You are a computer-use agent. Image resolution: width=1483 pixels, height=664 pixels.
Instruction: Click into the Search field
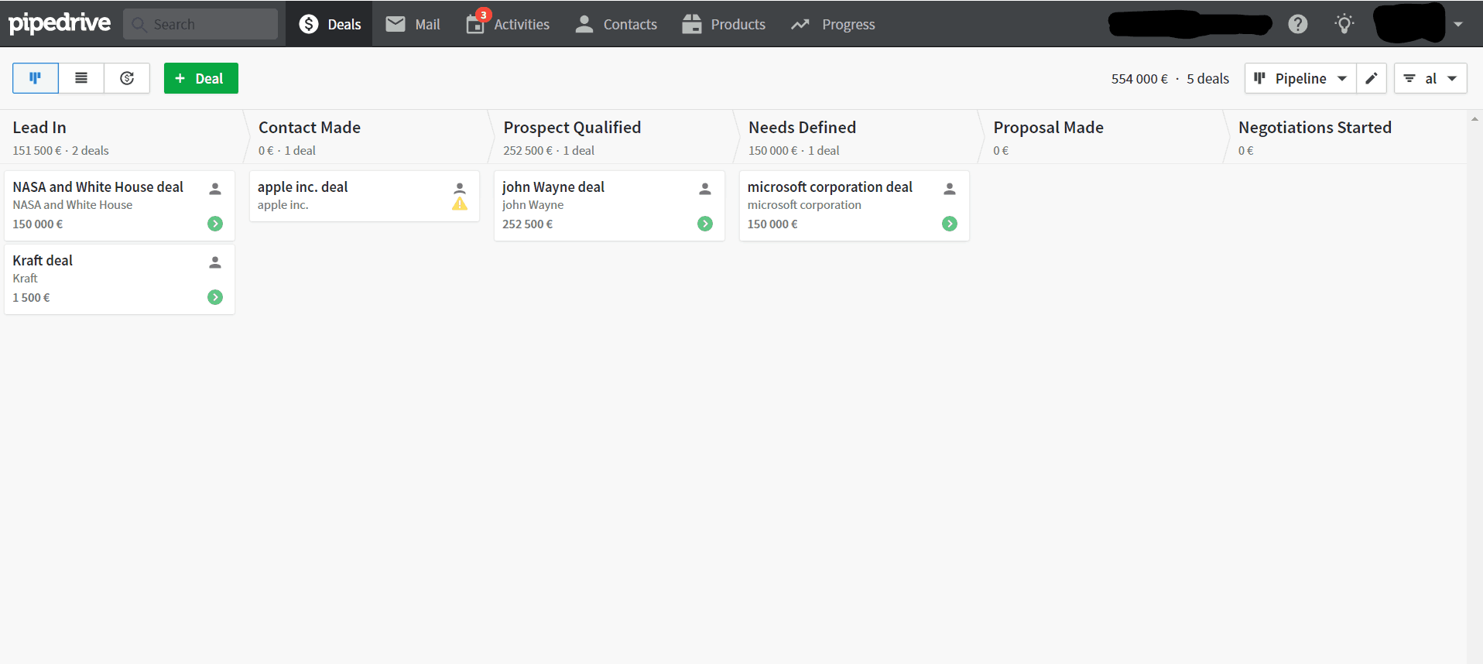(x=200, y=24)
